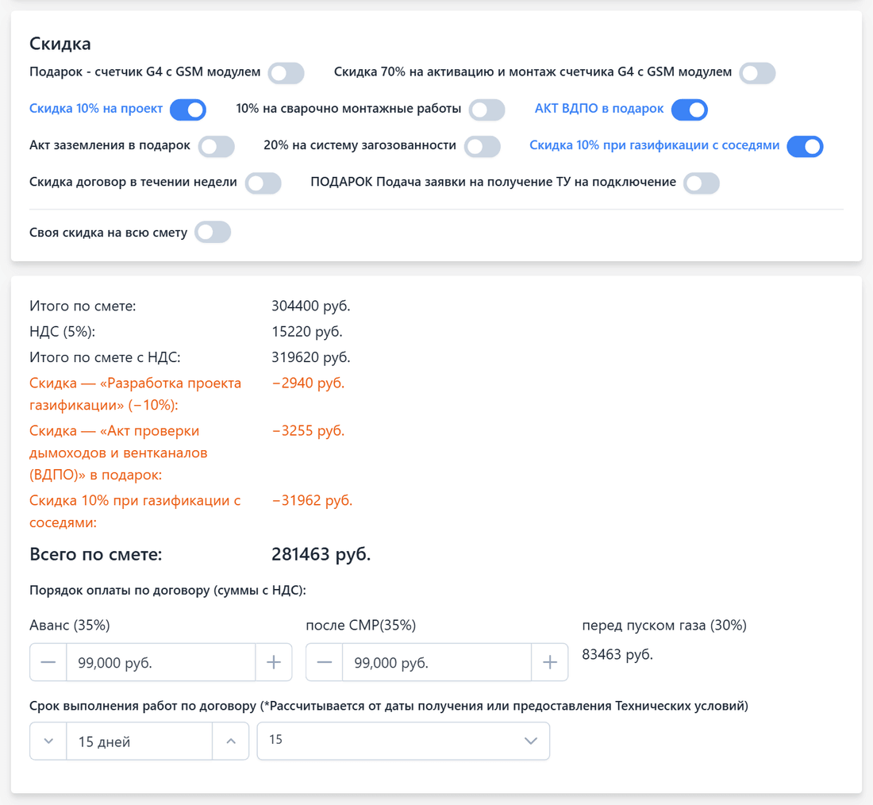Toggle Своя скидка на всю смету

click(x=213, y=233)
